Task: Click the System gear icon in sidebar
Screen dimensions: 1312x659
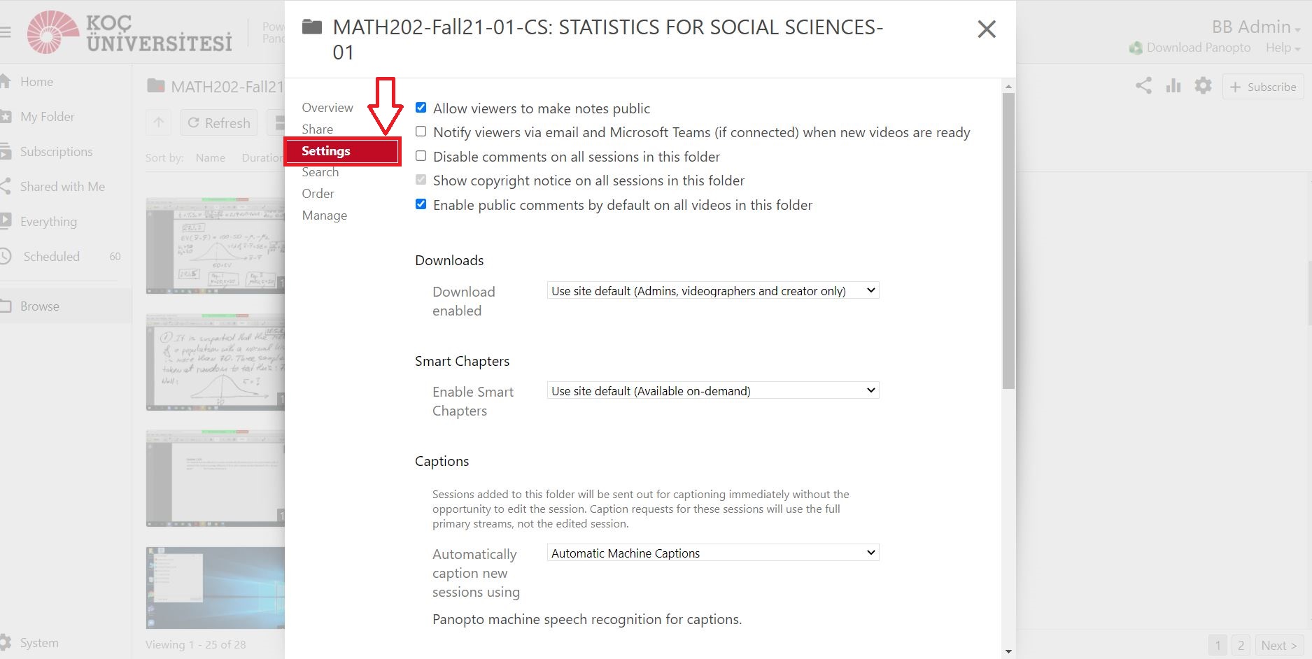Action: [x=6, y=642]
